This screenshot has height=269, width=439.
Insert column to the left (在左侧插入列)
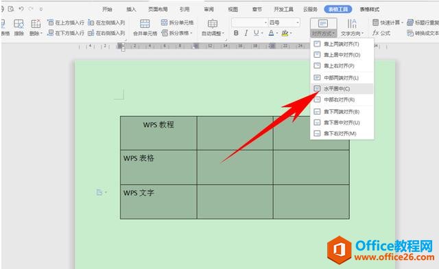point(106,23)
